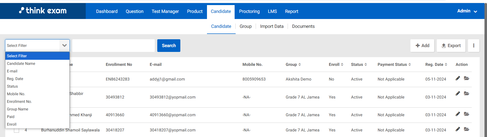Click the think exam logo
This screenshot has height=137, width=487.
[x=43, y=11]
